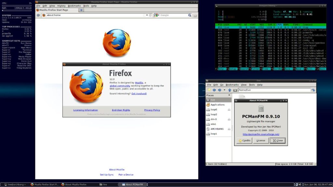This screenshot has width=333, height=187.
Task: Click the Forward arrow in PCManFM's toolbar
Action: pyautogui.click(x=219, y=90)
